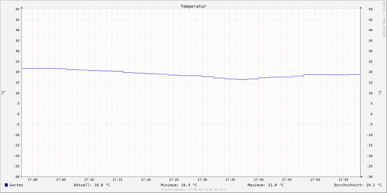Click the 17:10 time axis label
The image size is (387, 193).
coord(89,180)
